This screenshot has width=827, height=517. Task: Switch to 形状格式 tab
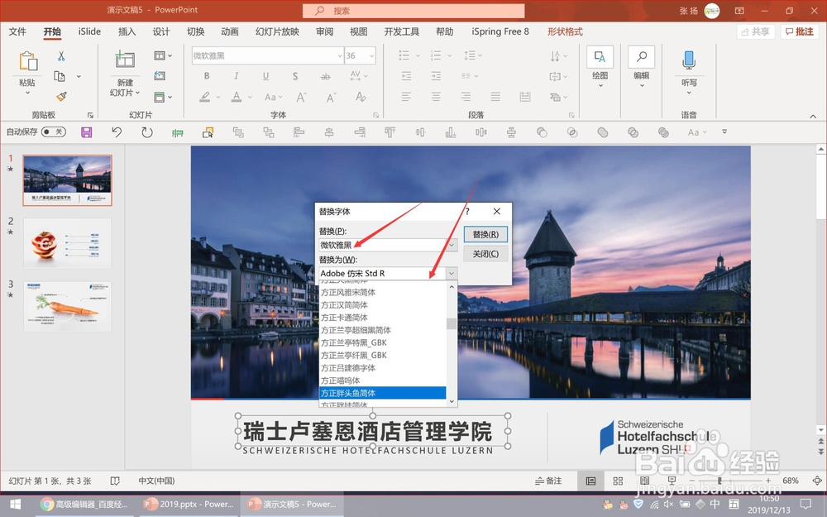(x=565, y=31)
